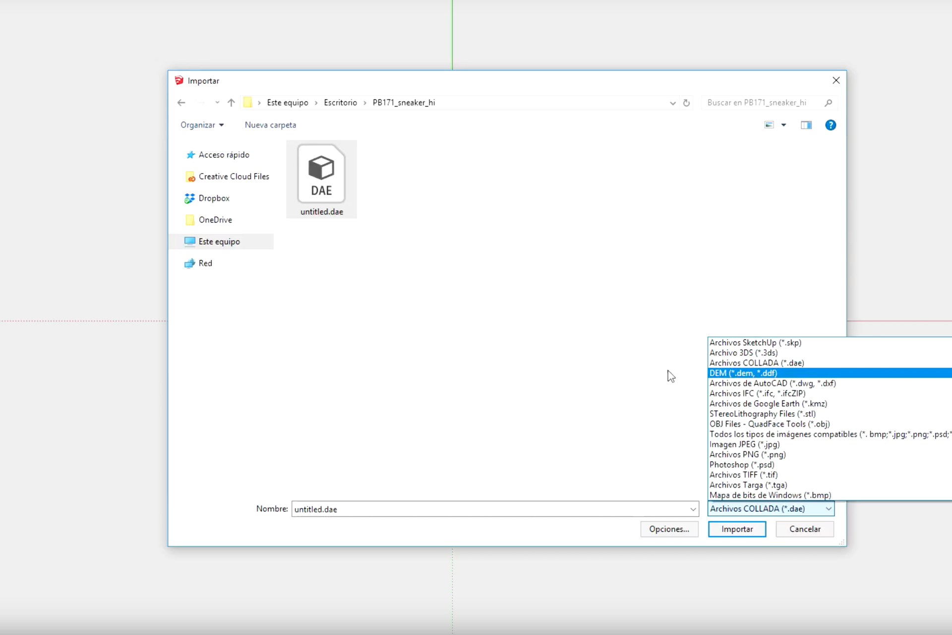Choose Photoshop (*.psd) file type
Viewport: 952px width, 635px height.
click(x=831, y=465)
